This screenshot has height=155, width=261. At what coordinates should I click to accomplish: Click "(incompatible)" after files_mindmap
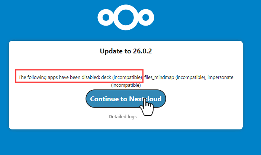click(x=190, y=77)
